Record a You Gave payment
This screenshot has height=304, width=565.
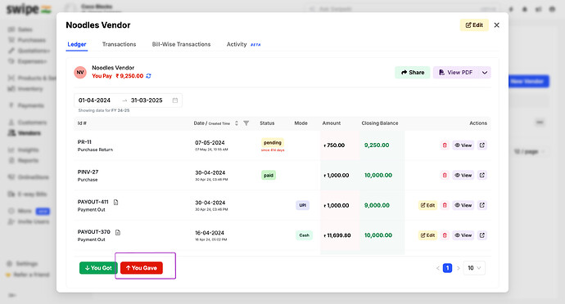(x=142, y=268)
